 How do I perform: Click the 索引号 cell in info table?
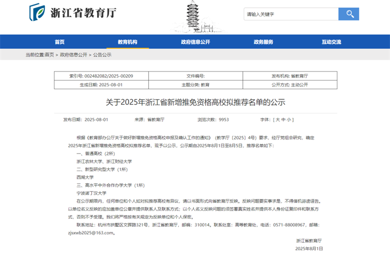101,76
